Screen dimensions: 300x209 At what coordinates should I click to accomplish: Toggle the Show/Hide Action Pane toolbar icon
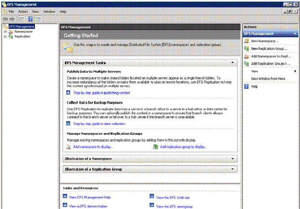(38, 19)
